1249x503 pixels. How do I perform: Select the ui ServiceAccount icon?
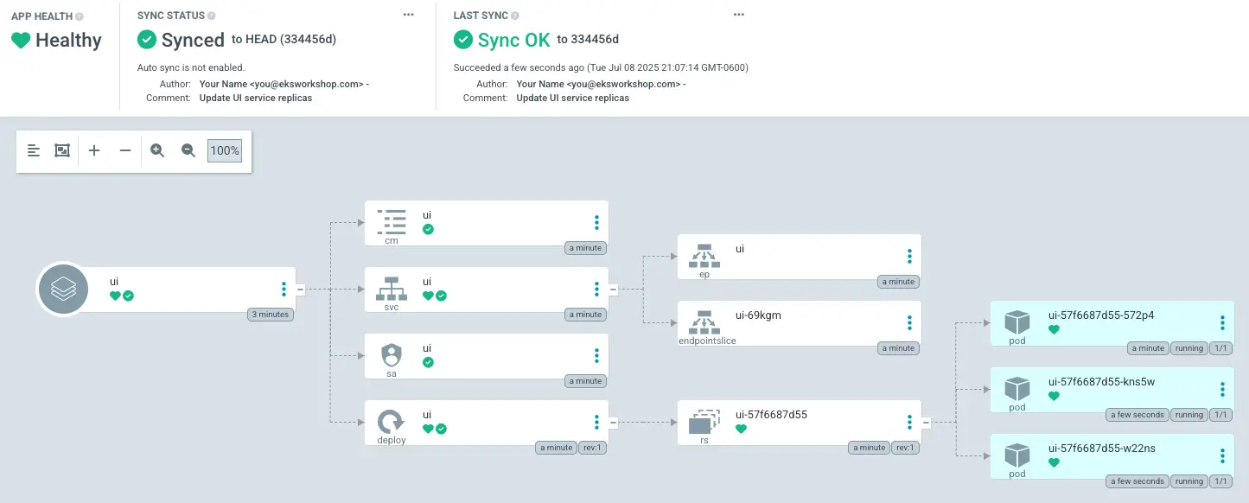coord(391,355)
